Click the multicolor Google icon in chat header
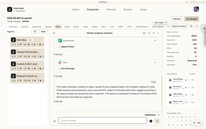 (x=158, y=33)
